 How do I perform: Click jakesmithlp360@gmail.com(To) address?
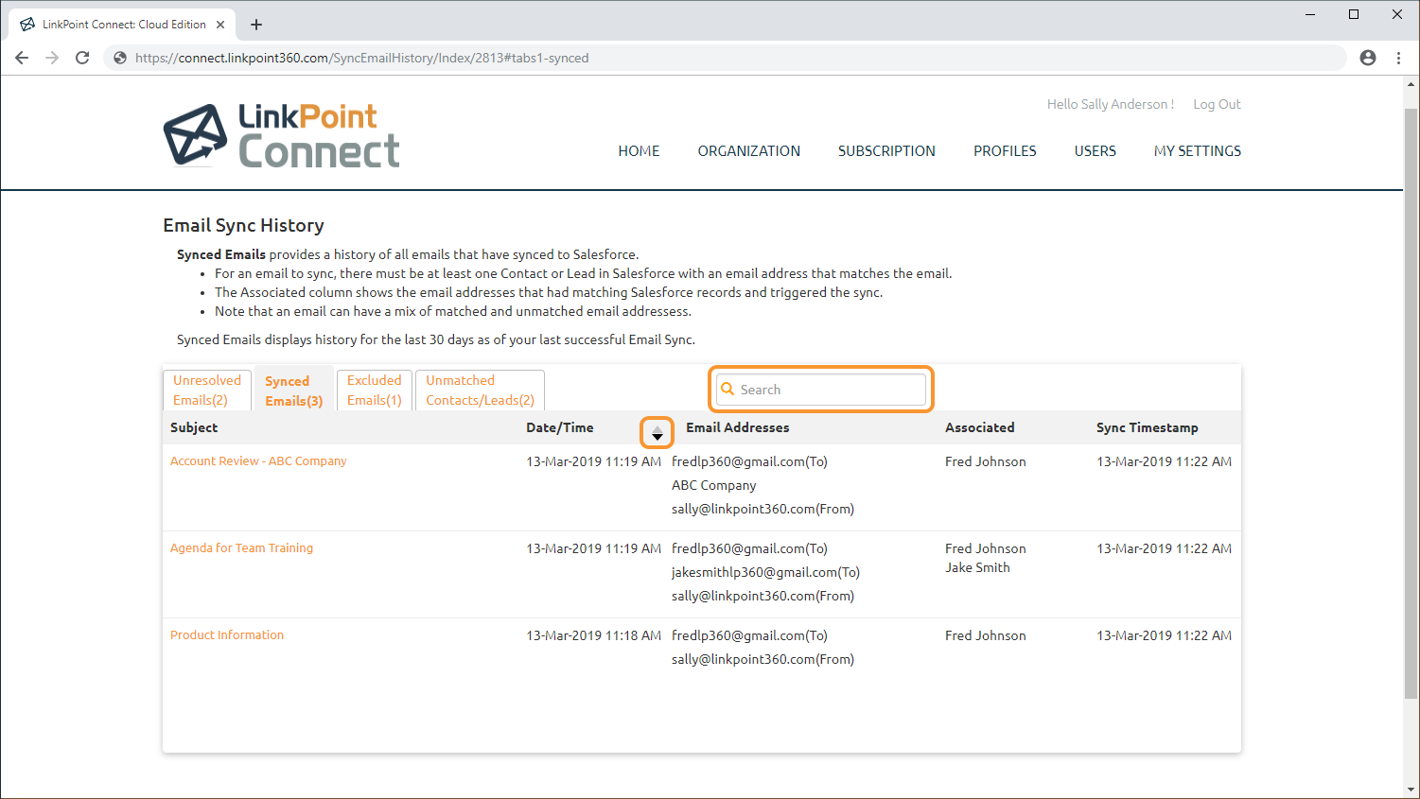pyautogui.click(x=765, y=572)
